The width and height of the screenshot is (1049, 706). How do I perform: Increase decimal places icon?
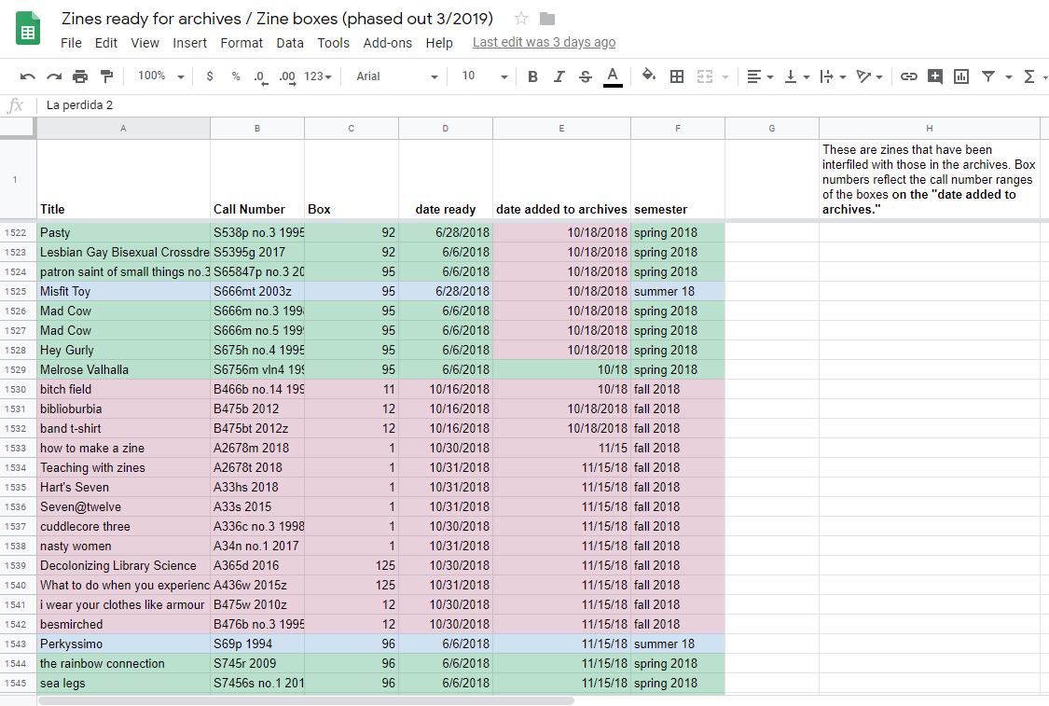(x=287, y=77)
